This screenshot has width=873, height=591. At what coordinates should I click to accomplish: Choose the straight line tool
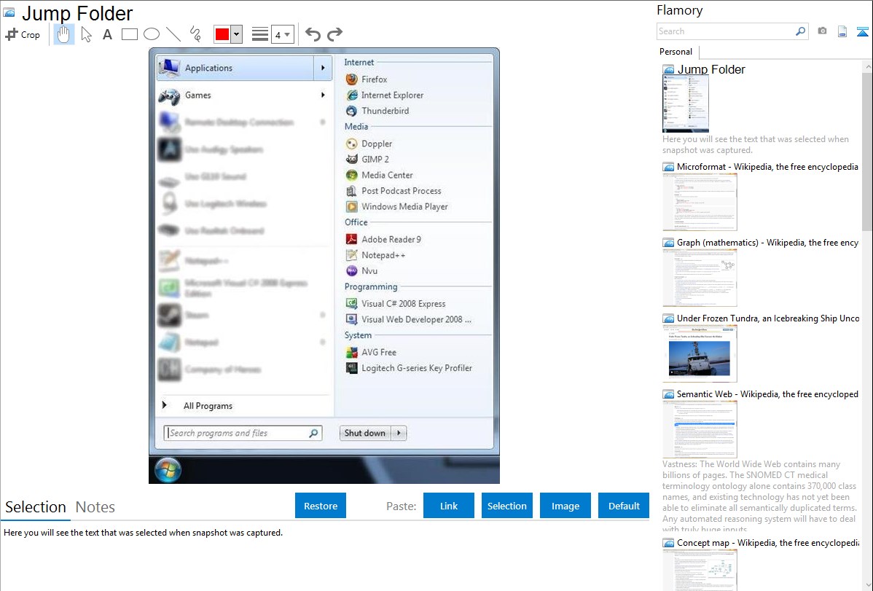coord(173,34)
